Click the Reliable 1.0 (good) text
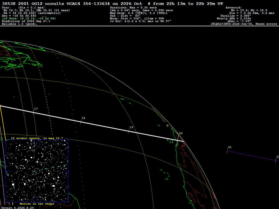This screenshot has width=279, height=209. 20,24
